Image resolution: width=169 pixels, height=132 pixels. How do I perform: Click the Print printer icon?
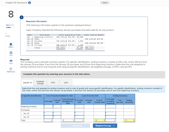(x=11, y=61)
